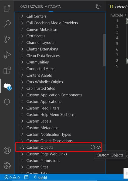Click the Org Browser vertical scrollbar
The width and height of the screenshot is (128, 181).
click(104, 50)
